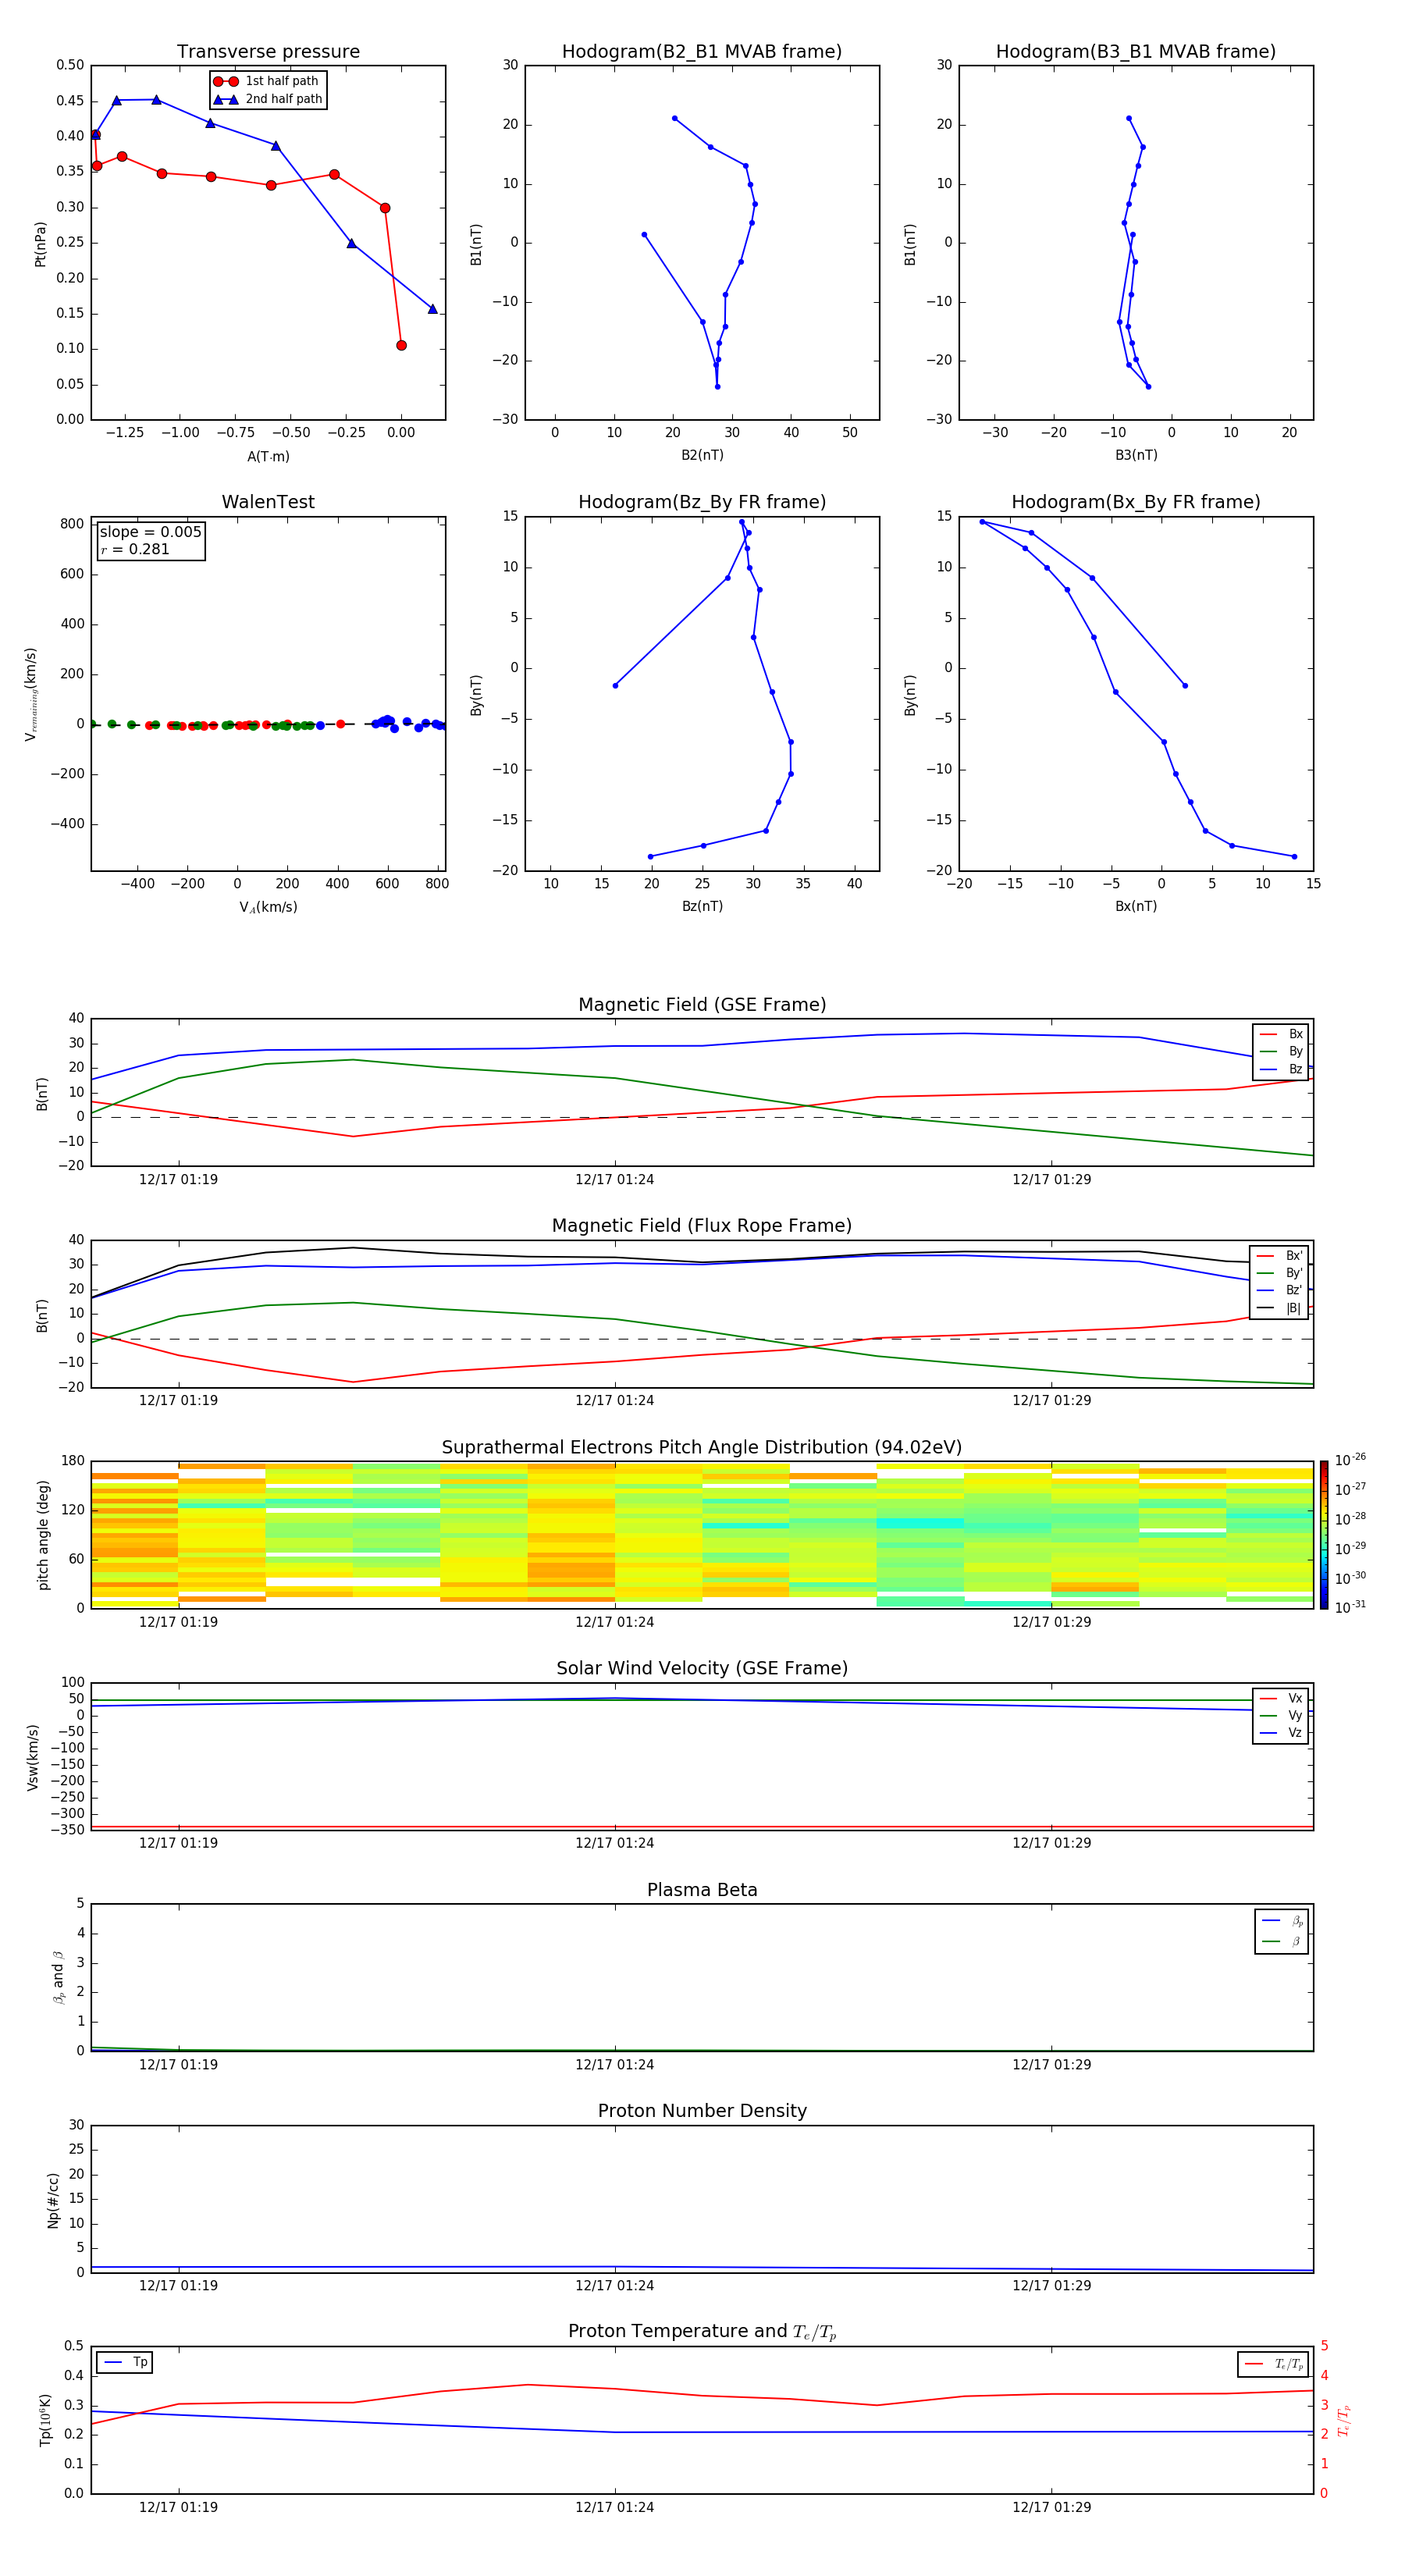Image resolution: width=1405 pixels, height=2576 pixels.
Task: Click the 'B3(nT)' x-axis label
Action: click(1136, 455)
